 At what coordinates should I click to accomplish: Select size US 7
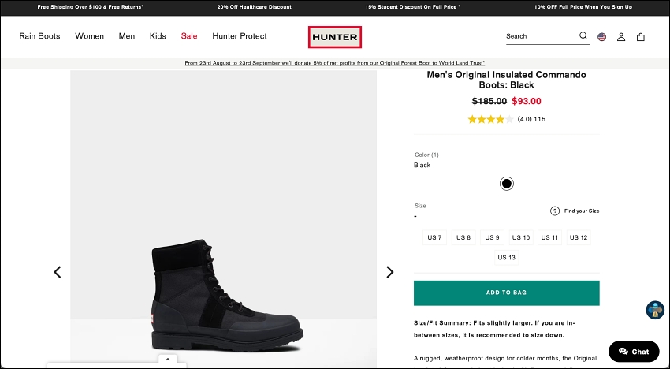434,237
